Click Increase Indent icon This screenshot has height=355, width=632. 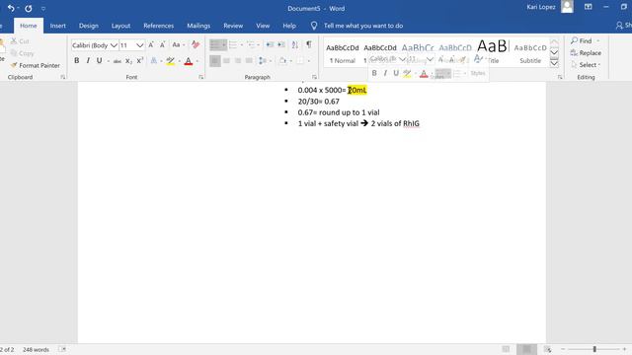tap(280, 45)
